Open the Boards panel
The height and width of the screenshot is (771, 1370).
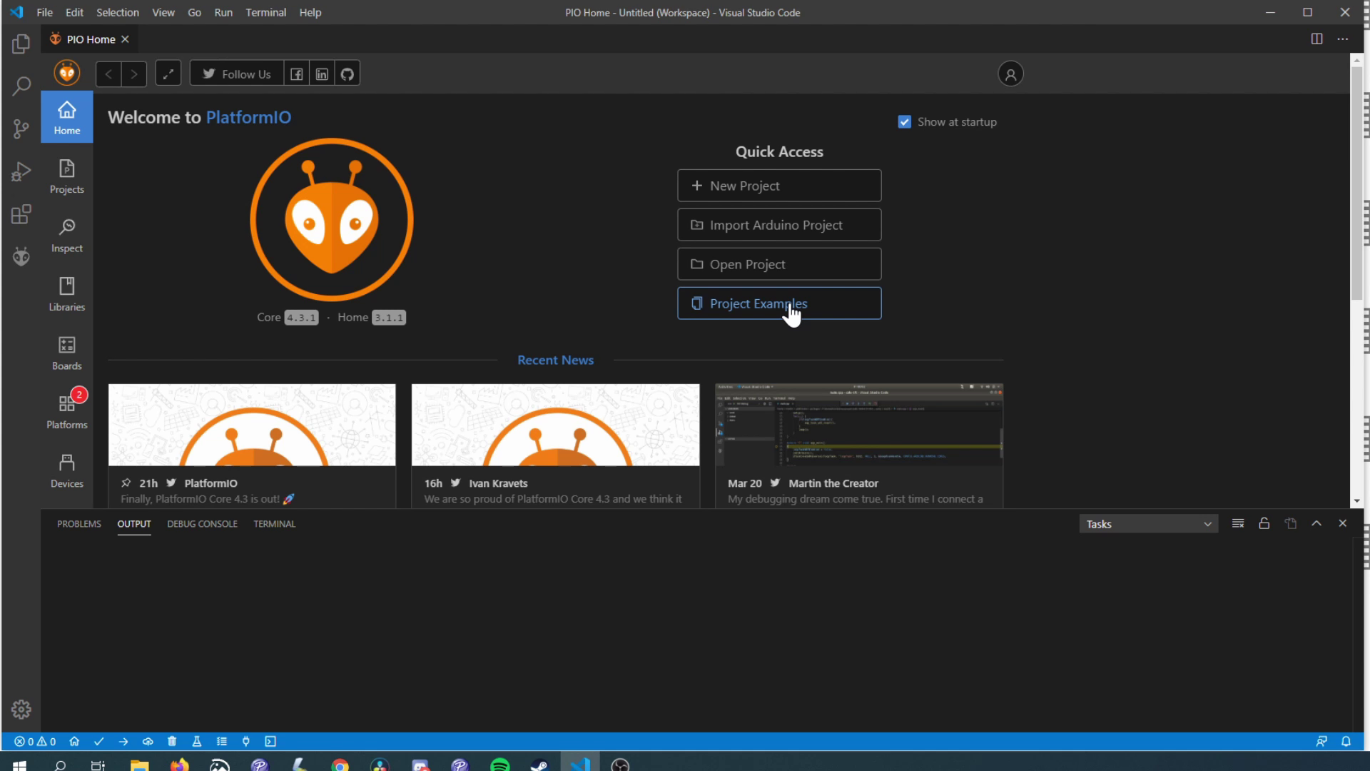67,352
